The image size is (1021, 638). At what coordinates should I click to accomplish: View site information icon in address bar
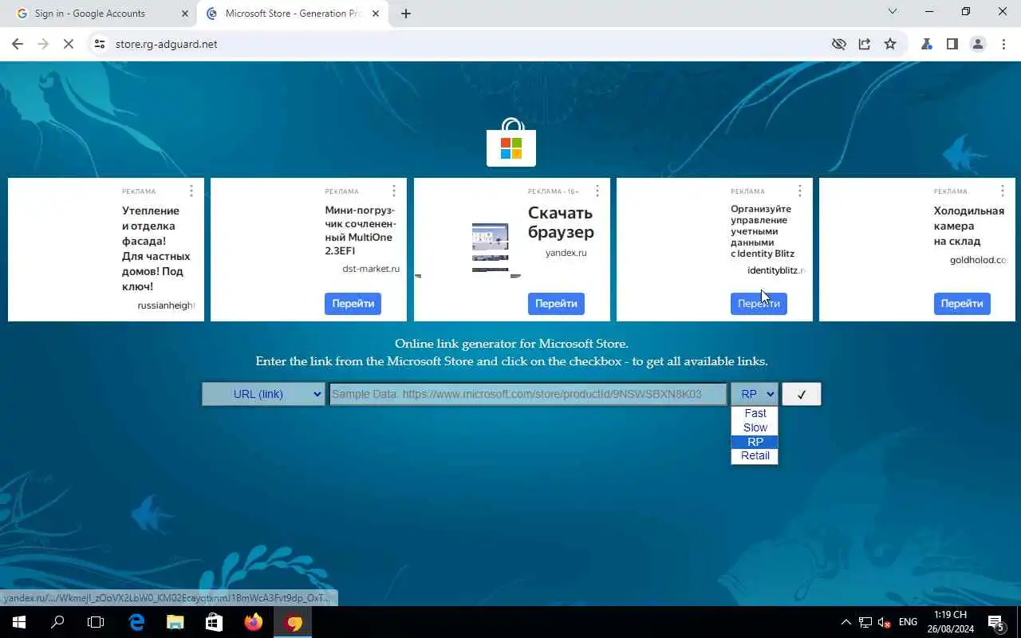pos(100,44)
